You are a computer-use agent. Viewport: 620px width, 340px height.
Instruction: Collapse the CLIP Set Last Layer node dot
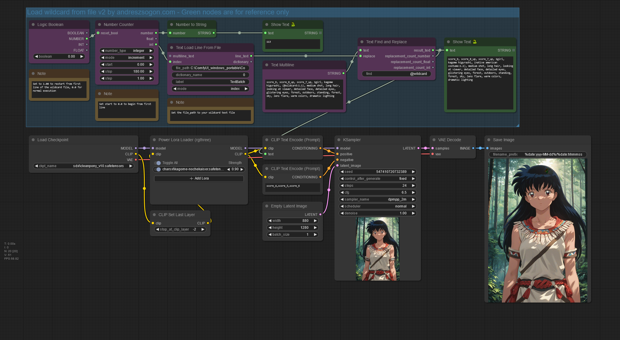(154, 215)
